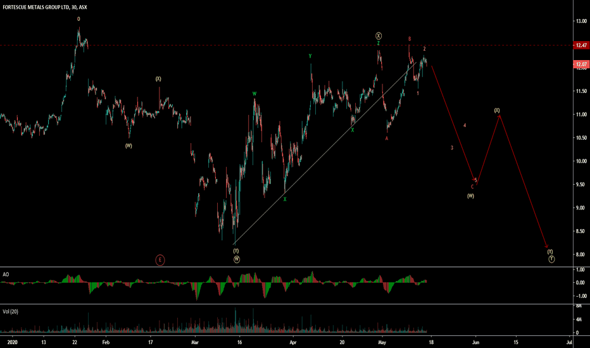Select the green W wave label
The width and height of the screenshot is (590, 348).
click(254, 94)
